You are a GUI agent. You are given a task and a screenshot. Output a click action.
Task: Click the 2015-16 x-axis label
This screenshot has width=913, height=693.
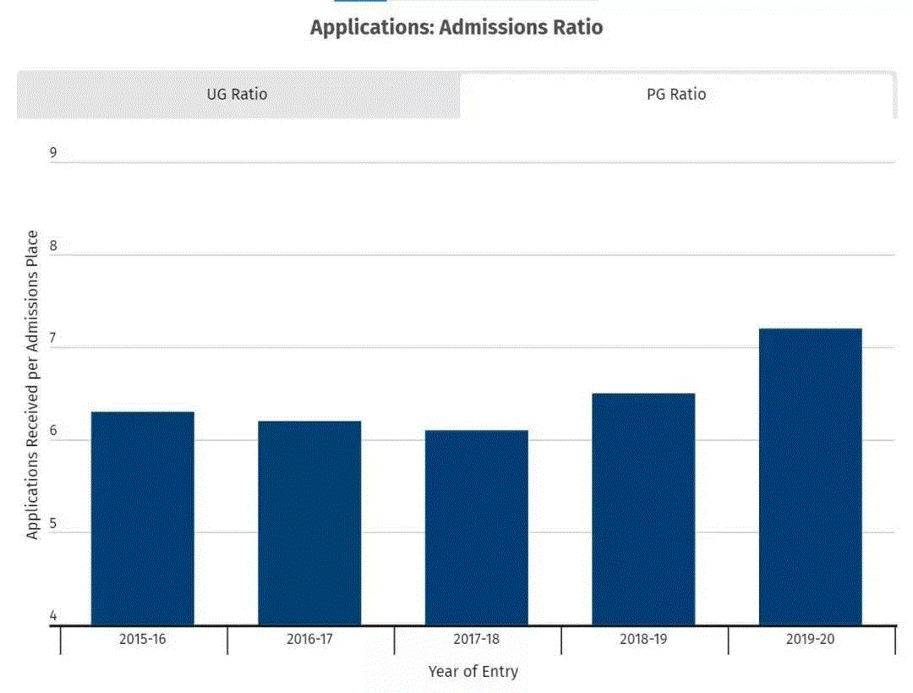(x=142, y=639)
